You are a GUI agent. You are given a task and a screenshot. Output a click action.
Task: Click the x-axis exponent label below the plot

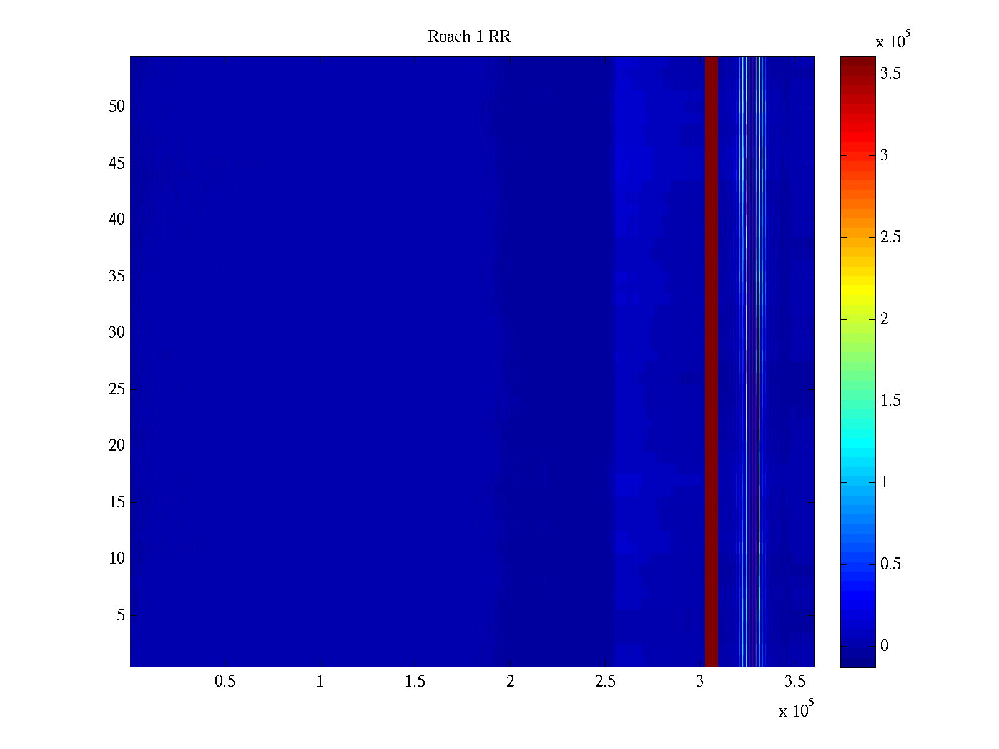(x=797, y=709)
